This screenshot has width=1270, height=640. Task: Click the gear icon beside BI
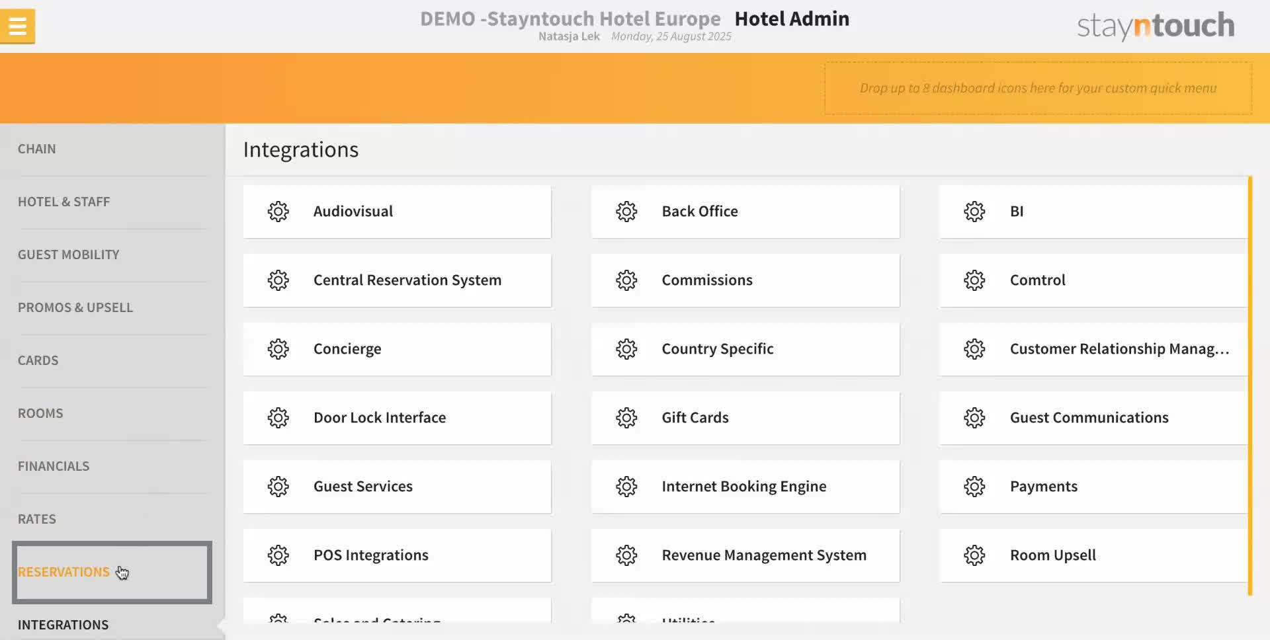pos(974,212)
